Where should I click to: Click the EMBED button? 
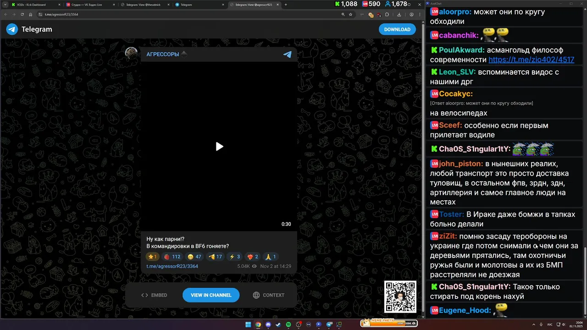point(154,295)
